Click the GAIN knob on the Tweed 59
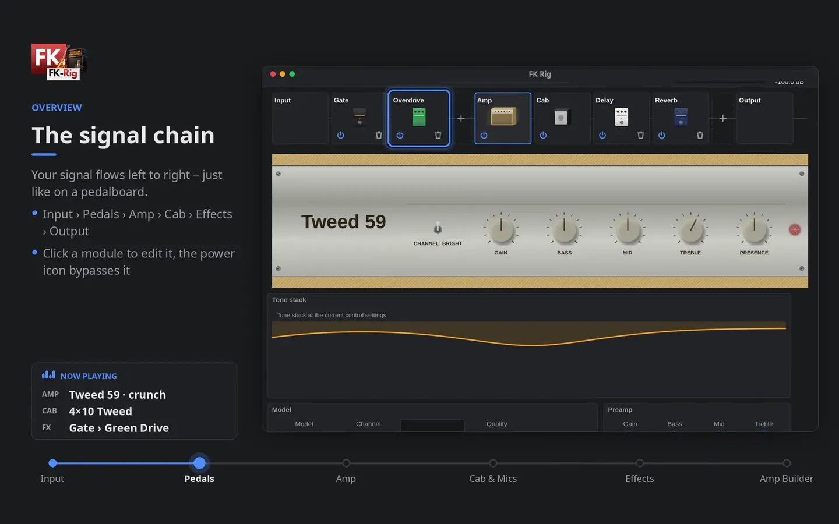 (x=501, y=230)
